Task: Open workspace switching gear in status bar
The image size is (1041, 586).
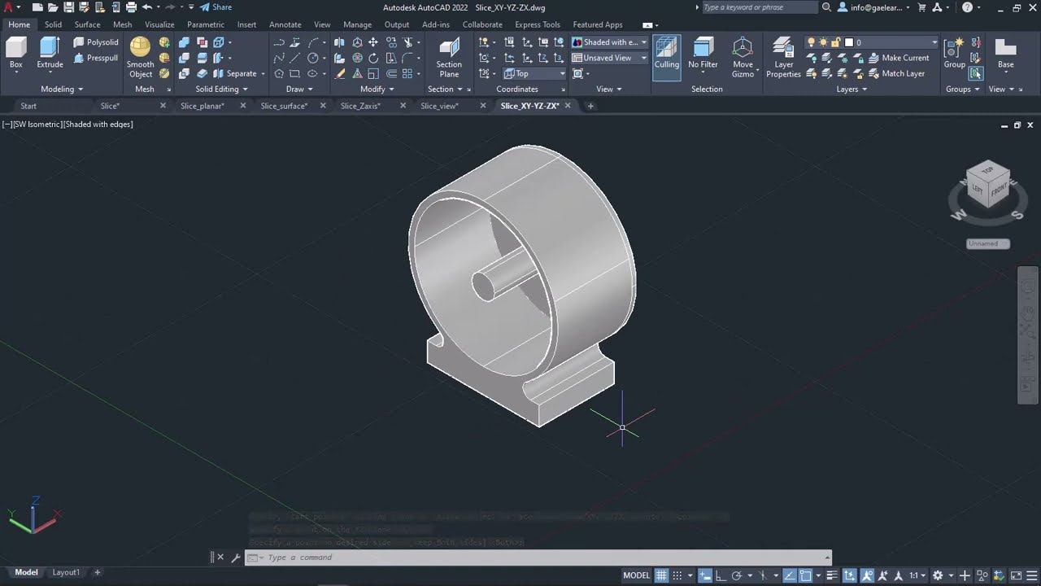Action: point(938,575)
